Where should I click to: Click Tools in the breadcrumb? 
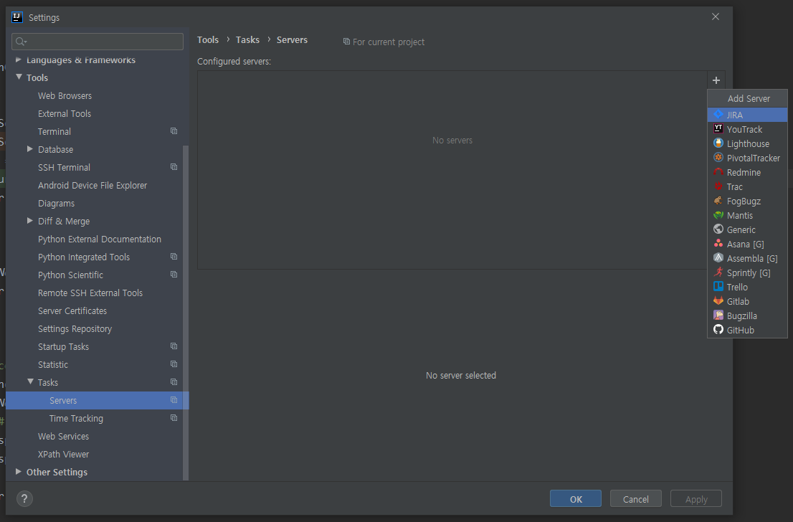[208, 39]
